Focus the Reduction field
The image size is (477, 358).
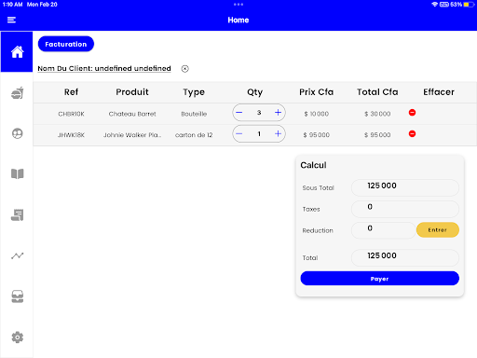pos(383,230)
